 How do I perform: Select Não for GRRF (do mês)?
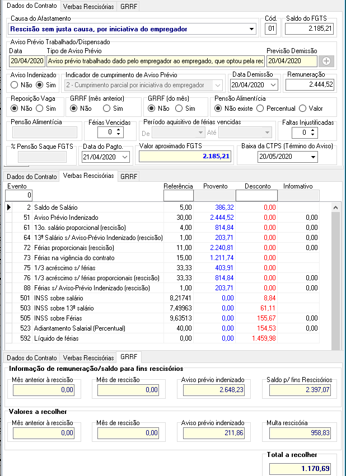pos(151,109)
